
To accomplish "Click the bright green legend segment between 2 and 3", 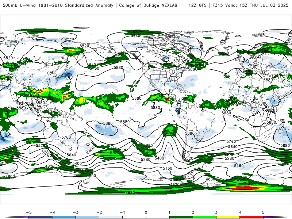I will pyautogui.click(x=205, y=217).
